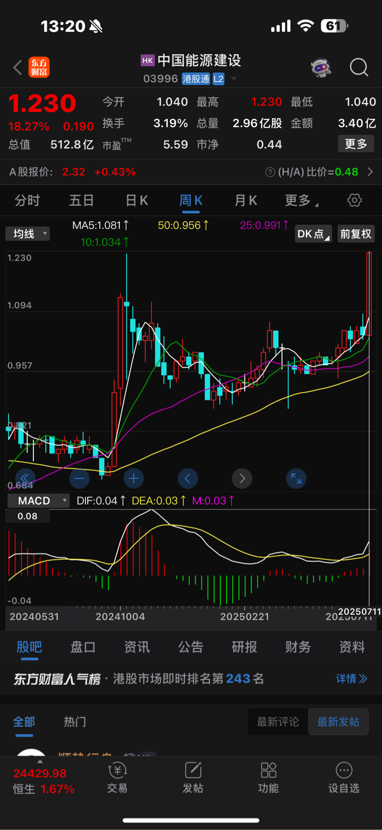Image resolution: width=382 pixels, height=830 pixels.
Task: Tap the 20250711 crosshair date marker
Action: (360, 611)
